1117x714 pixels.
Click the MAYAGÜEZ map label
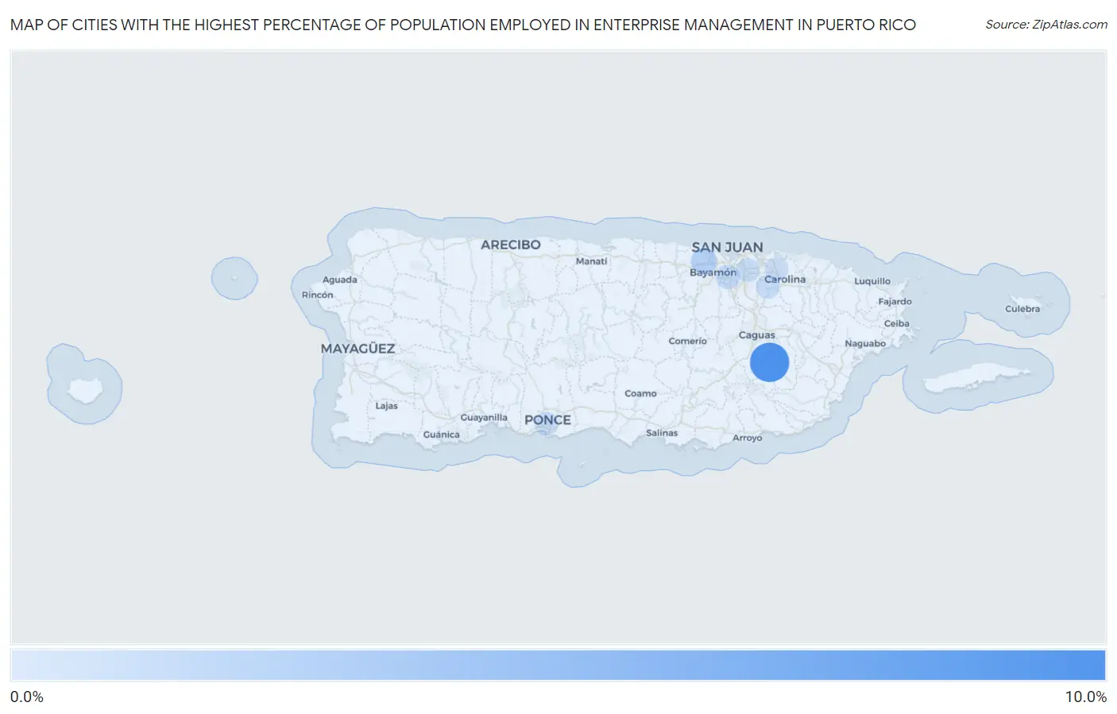coord(358,349)
